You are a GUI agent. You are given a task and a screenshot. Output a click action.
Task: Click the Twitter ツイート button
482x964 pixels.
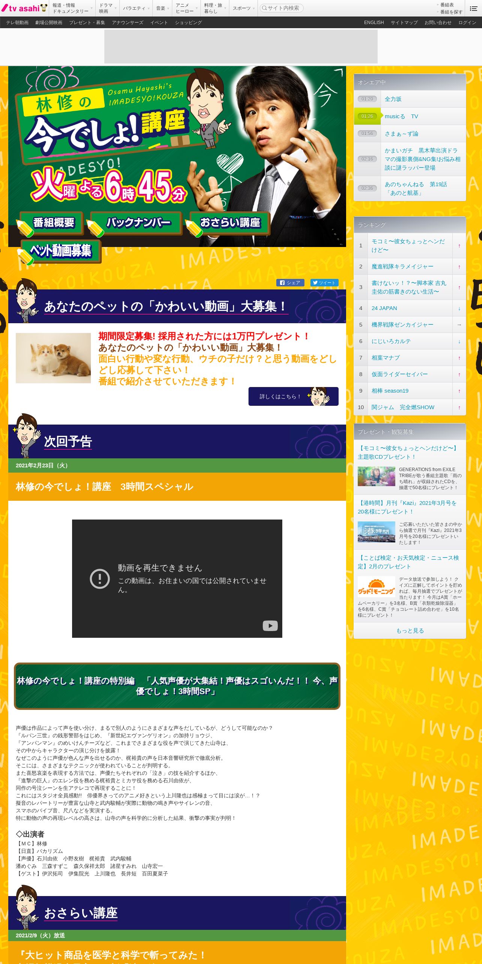point(324,283)
